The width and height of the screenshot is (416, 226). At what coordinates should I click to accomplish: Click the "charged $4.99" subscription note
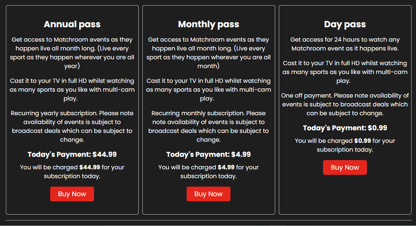click(208, 172)
